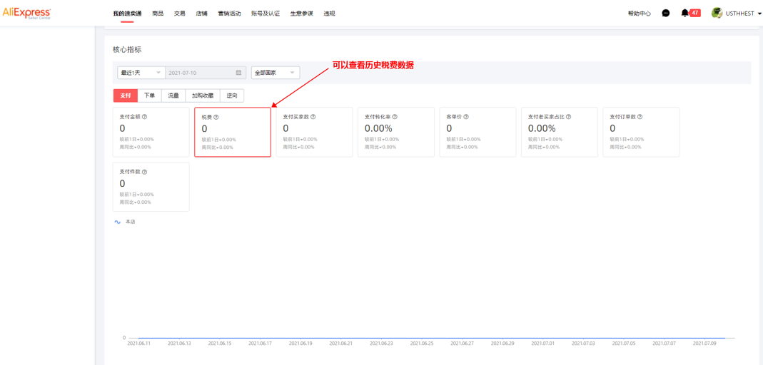
Task: Click the calendar icon in date field
Action: (238, 73)
